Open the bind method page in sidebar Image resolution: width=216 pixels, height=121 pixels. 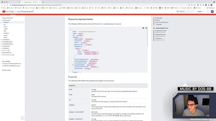5,31
